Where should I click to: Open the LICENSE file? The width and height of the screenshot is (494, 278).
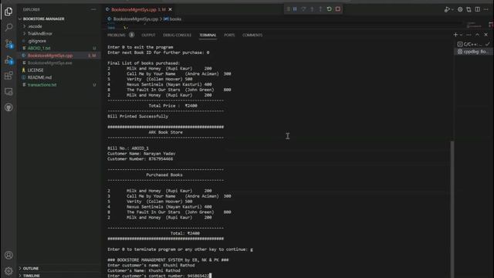pos(36,70)
